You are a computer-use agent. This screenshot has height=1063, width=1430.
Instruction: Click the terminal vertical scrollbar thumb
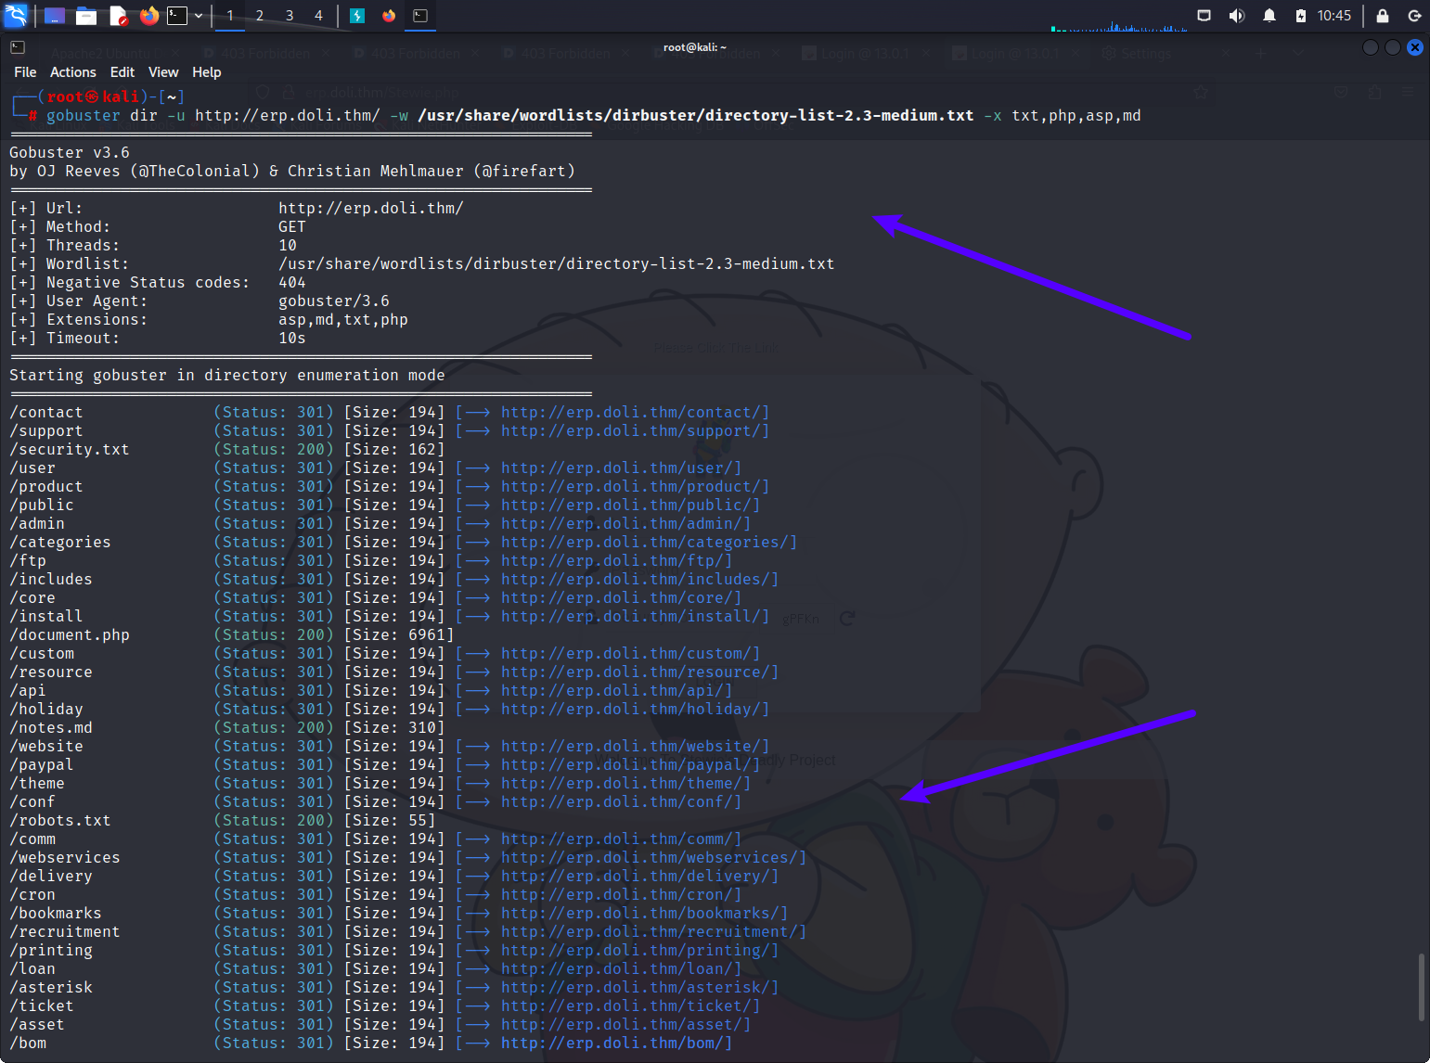coord(1423,988)
